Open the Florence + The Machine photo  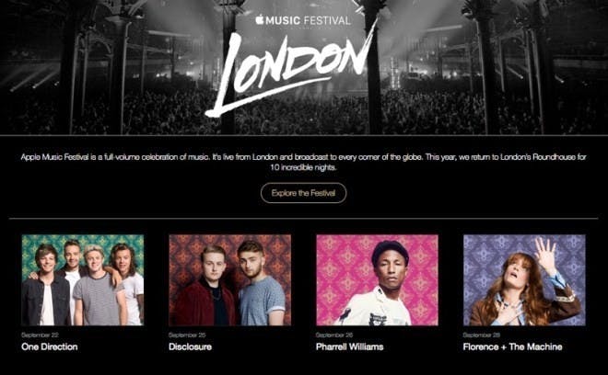(x=524, y=279)
